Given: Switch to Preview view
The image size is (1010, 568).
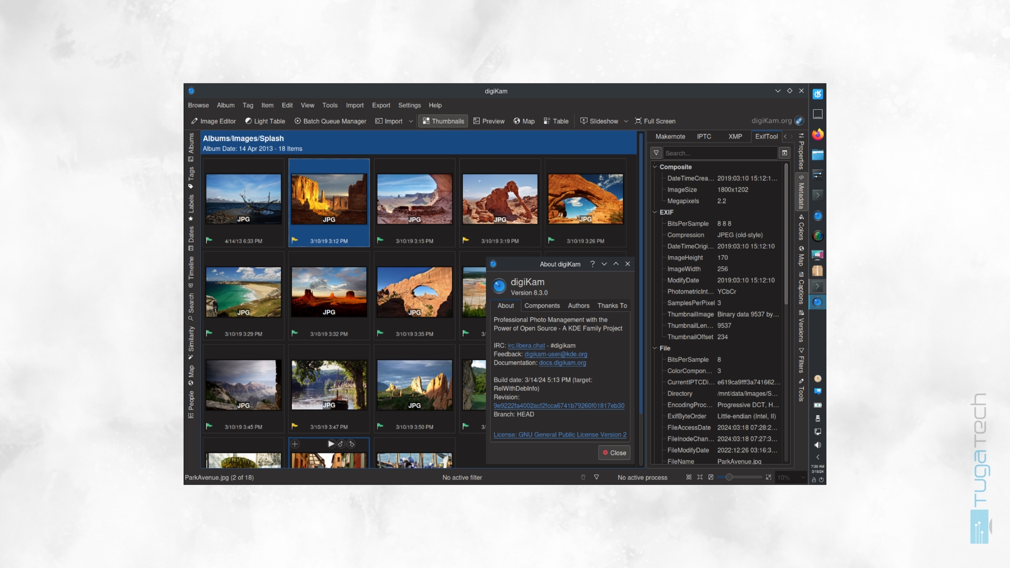Looking at the screenshot, I should pos(489,121).
